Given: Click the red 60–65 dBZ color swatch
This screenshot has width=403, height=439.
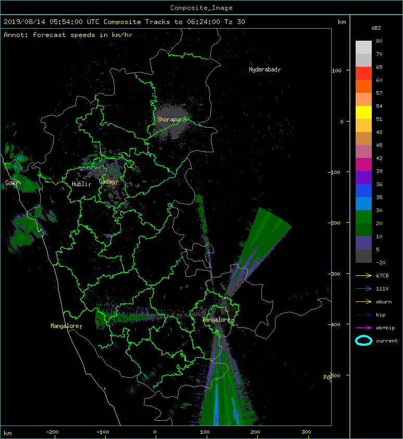Looking at the screenshot, I should (x=363, y=74).
